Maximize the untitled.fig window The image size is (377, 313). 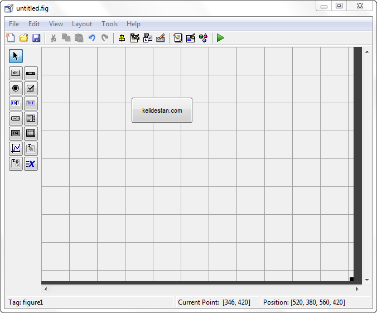(339, 6)
